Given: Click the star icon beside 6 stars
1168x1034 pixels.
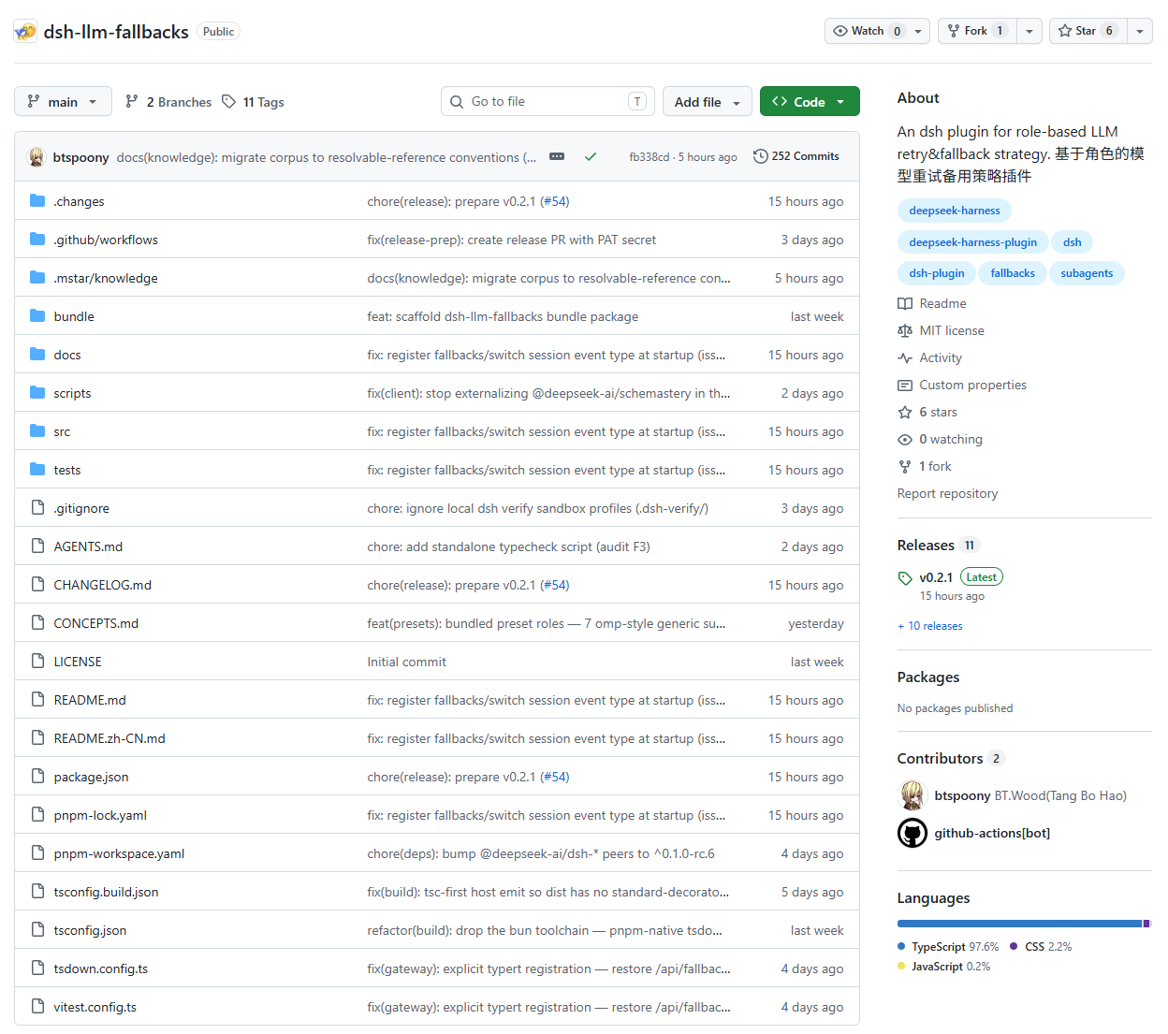Looking at the screenshot, I should [905, 412].
